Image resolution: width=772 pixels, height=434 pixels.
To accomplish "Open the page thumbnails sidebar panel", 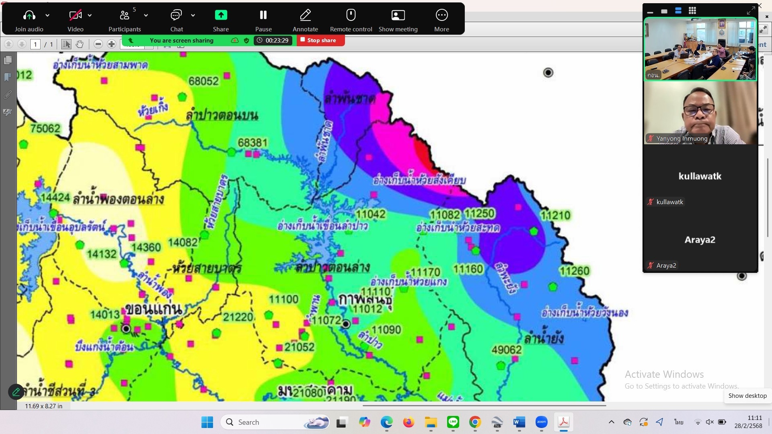I will click(8, 60).
